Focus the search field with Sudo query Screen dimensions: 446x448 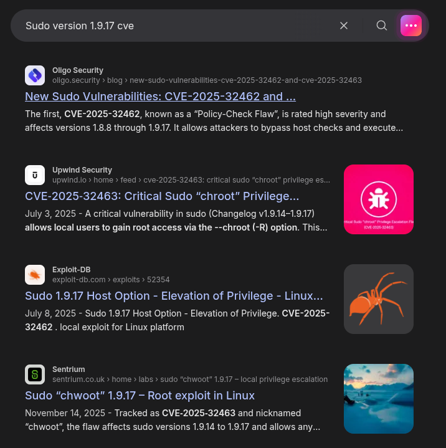[174, 26]
